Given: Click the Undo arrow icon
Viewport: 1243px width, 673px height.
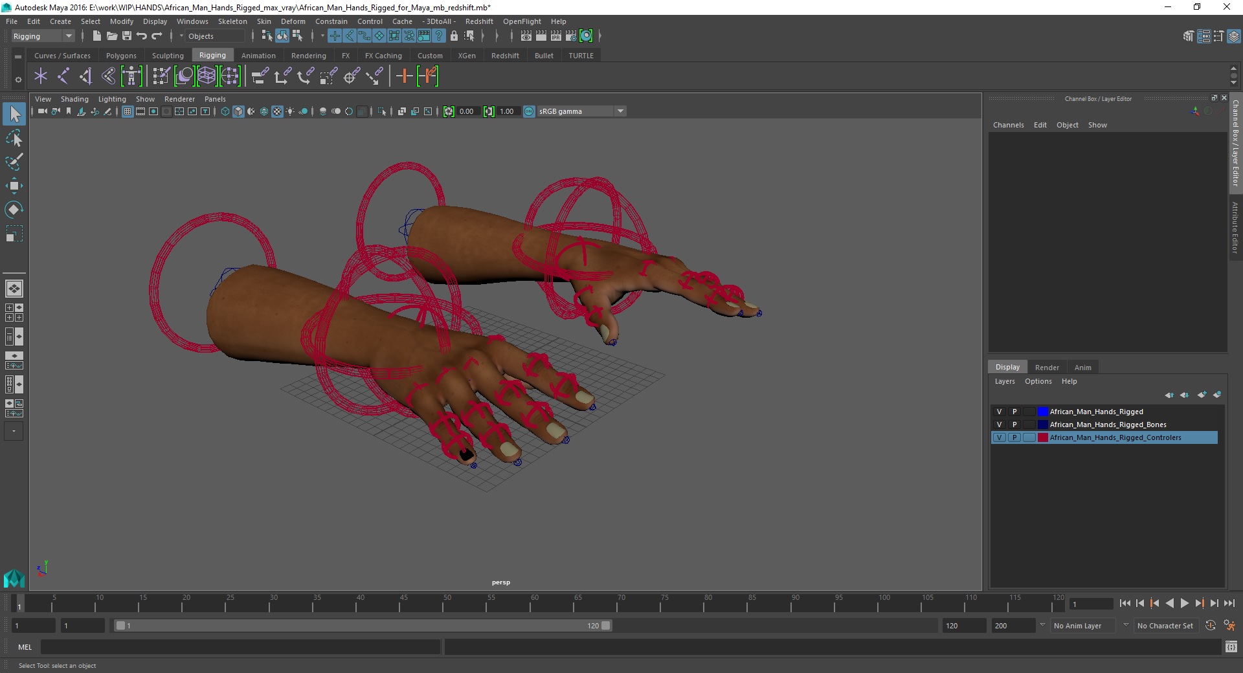Looking at the screenshot, I should click(x=142, y=36).
